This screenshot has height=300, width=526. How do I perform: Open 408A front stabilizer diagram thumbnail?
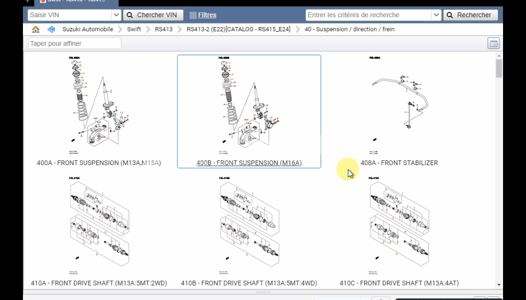[x=399, y=105]
